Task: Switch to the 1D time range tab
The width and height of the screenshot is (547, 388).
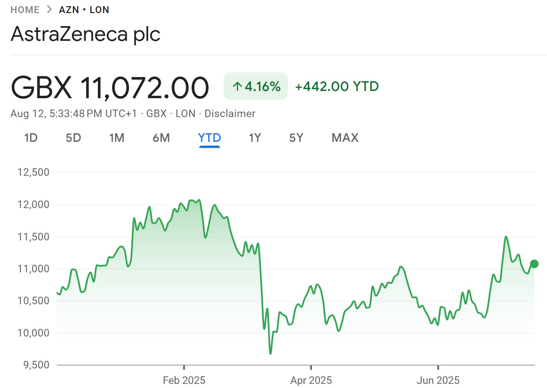Action: (31, 138)
